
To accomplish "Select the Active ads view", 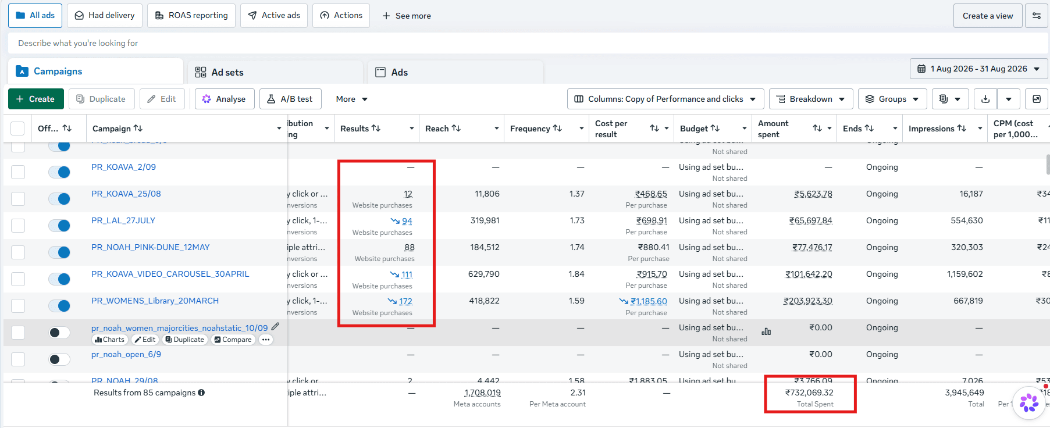I will coord(274,16).
